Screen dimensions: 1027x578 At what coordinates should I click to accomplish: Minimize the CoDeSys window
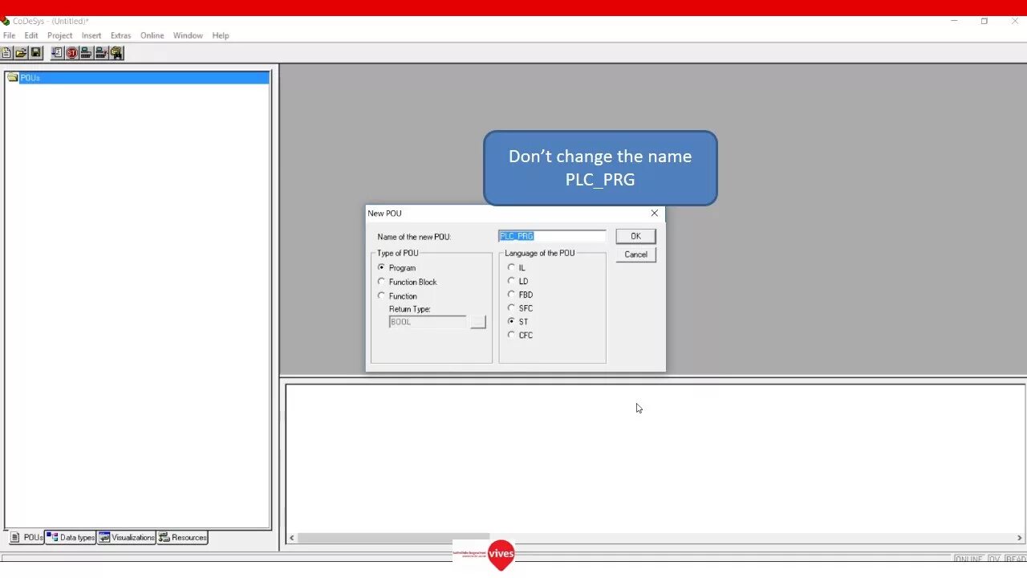[x=954, y=21]
